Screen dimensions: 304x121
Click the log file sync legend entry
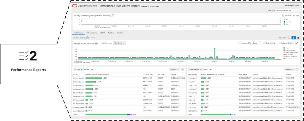(289, 54)
